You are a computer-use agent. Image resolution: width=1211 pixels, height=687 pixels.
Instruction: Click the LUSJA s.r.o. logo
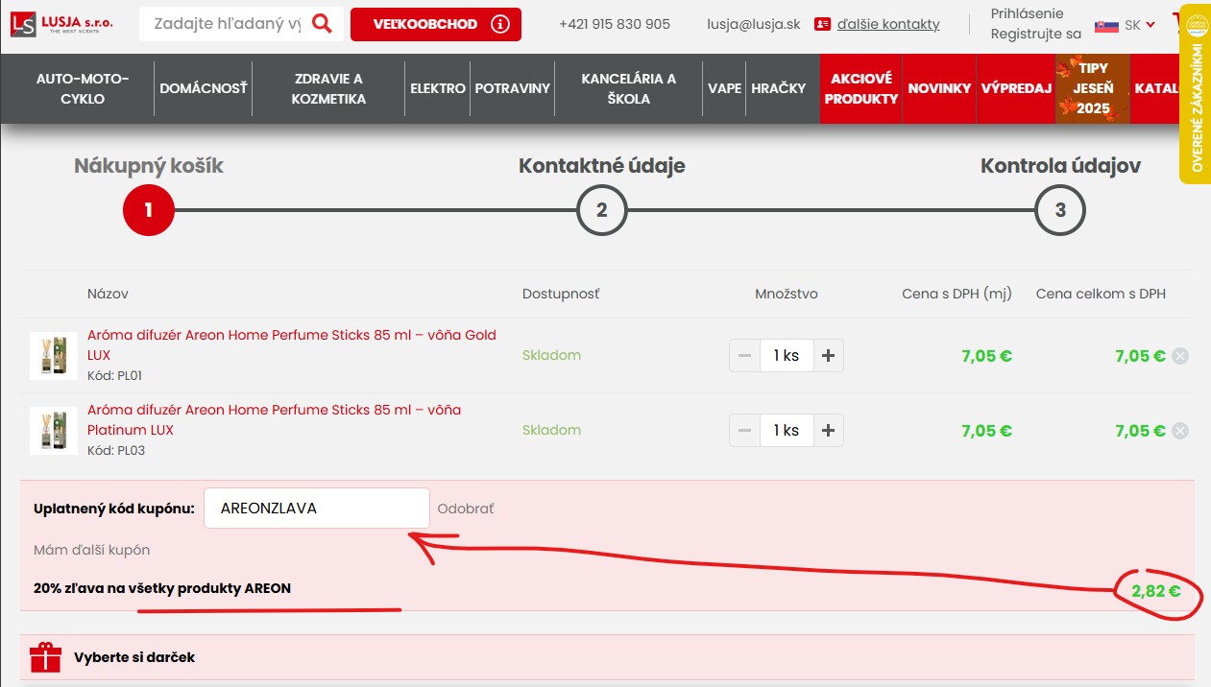click(61, 24)
